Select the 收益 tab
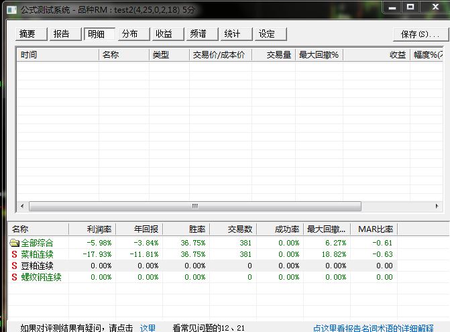 pos(164,34)
